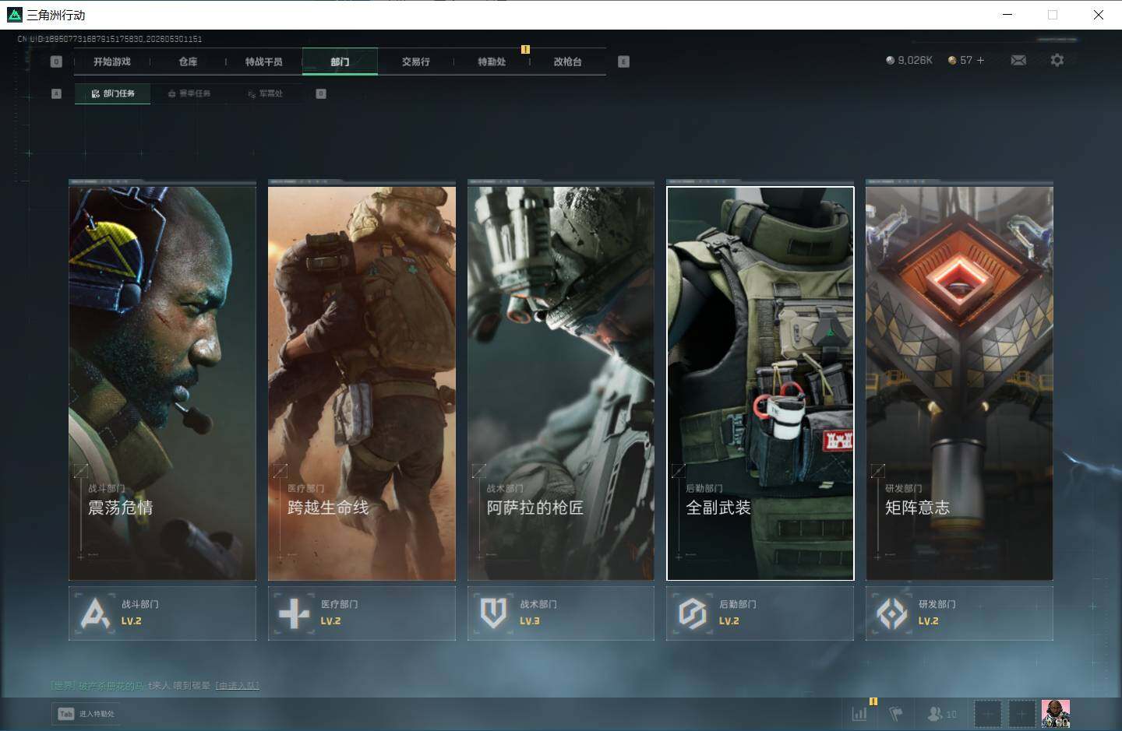
Task: Click the 战术部门 LV.3 level panel
Action: [x=561, y=613]
